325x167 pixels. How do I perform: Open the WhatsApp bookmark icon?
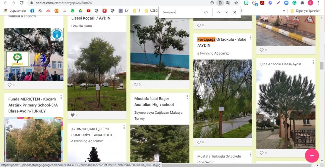72,10
